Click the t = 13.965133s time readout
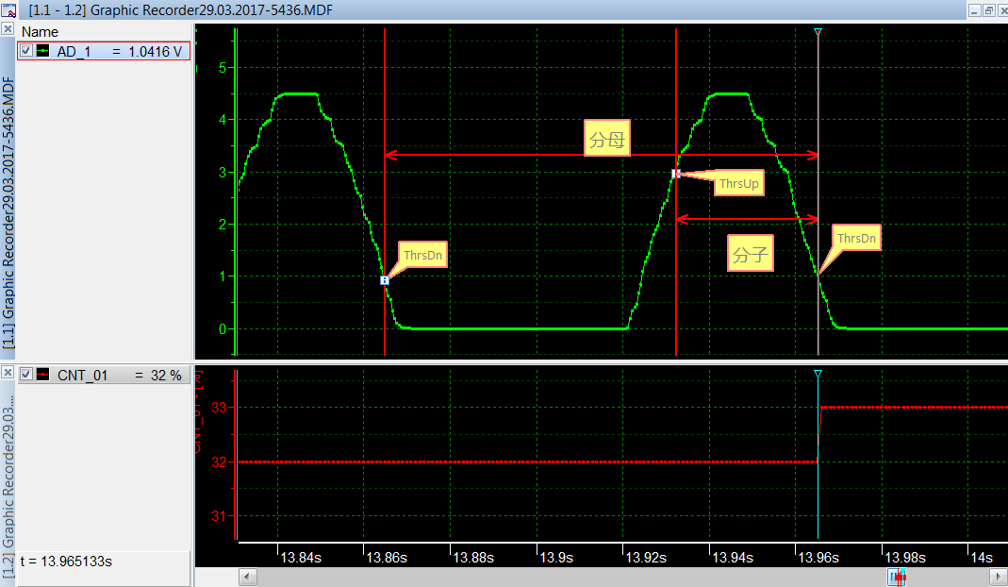This screenshot has height=587, width=1008. click(x=66, y=562)
